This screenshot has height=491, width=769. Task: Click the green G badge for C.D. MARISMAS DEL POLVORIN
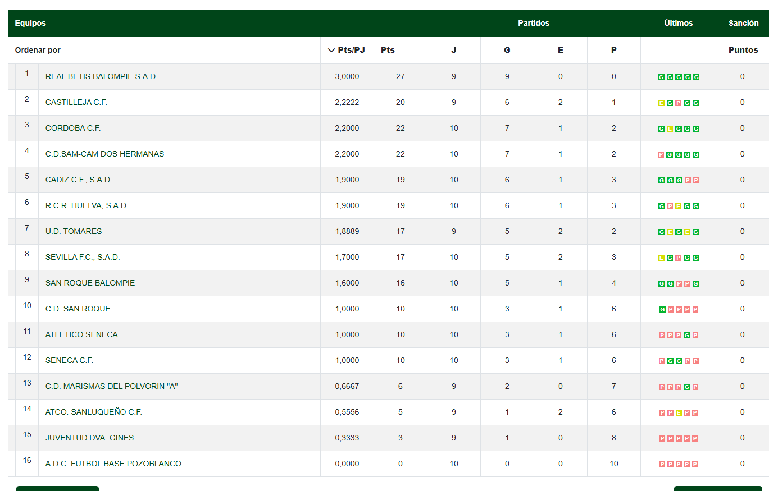pos(687,387)
